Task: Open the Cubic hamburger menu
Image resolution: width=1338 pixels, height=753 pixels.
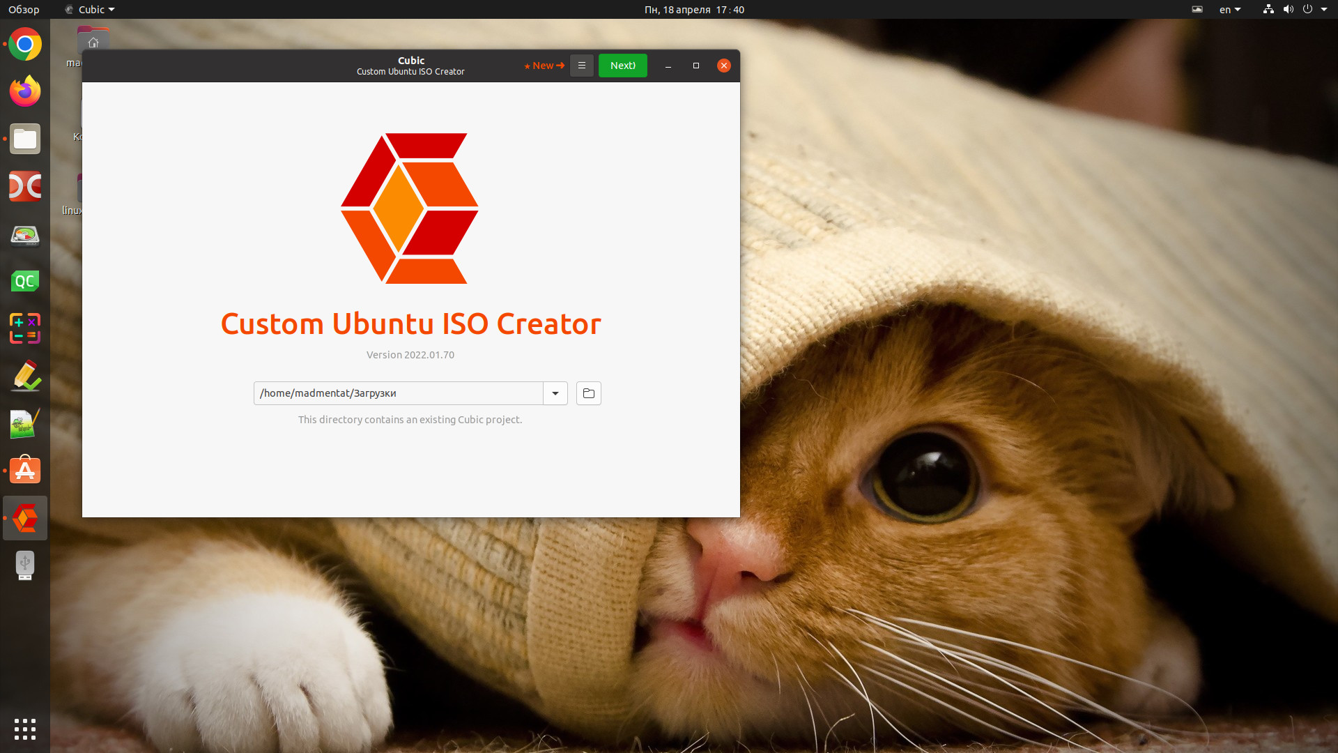Action: click(582, 66)
